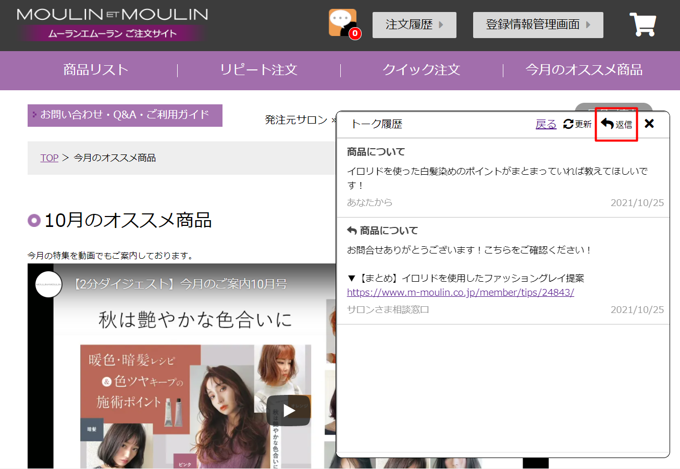Open 注文履歴 order history button
Image resolution: width=680 pixels, height=469 pixels.
click(414, 25)
